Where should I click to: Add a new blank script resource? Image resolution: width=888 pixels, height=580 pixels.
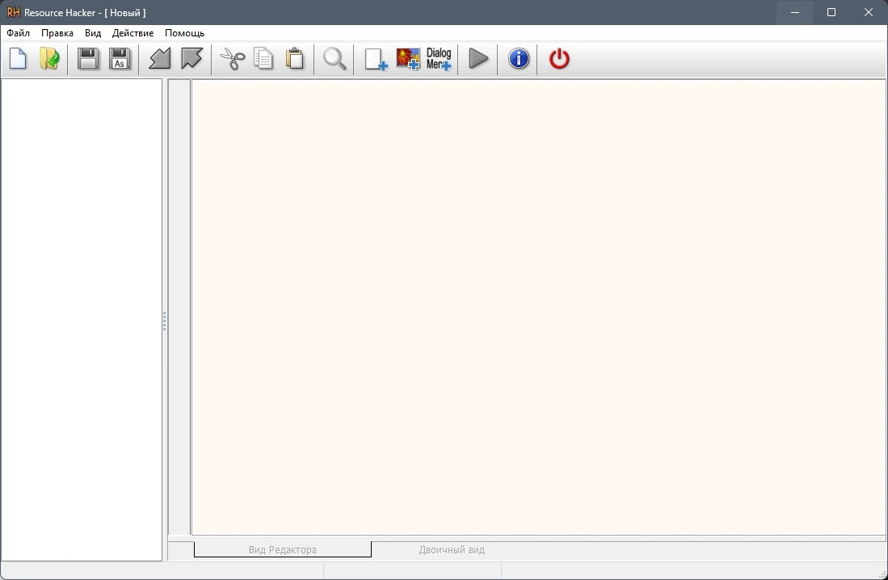point(376,59)
